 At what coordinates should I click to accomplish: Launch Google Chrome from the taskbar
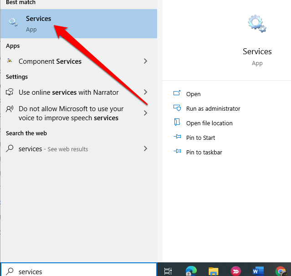click(x=281, y=271)
